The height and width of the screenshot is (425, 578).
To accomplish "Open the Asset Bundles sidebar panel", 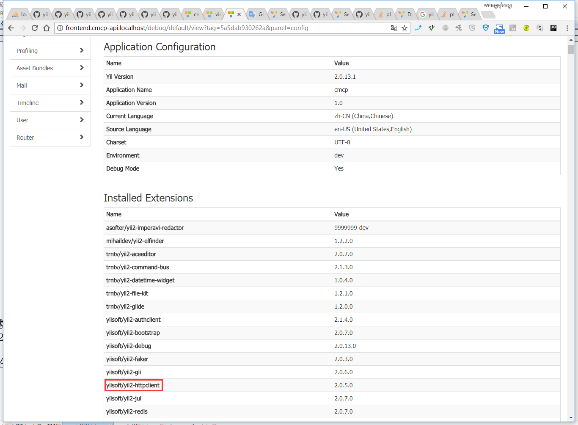I will point(50,68).
